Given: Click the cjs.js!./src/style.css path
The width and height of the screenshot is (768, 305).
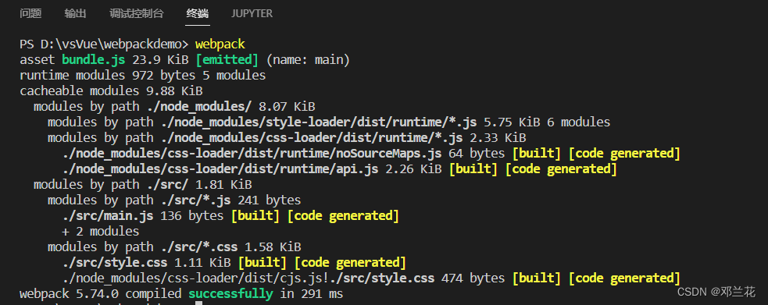Looking at the screenshot, I should pyautogui.click(x=248, y=278).
